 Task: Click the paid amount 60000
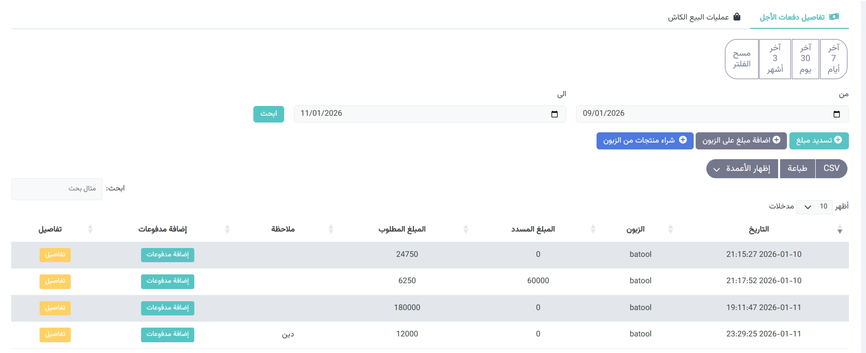pos(538,281)
